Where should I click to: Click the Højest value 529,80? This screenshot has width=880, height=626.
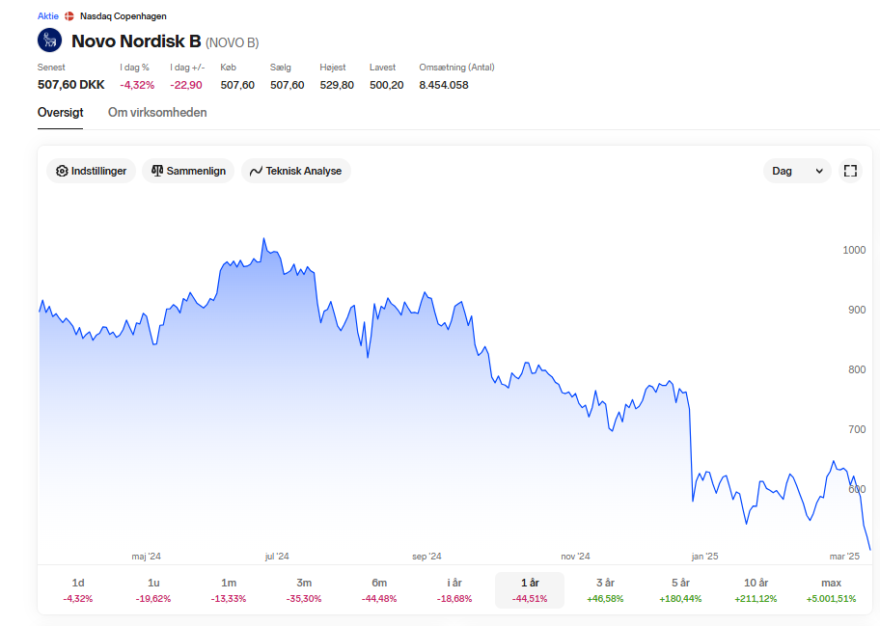[337, 85]
